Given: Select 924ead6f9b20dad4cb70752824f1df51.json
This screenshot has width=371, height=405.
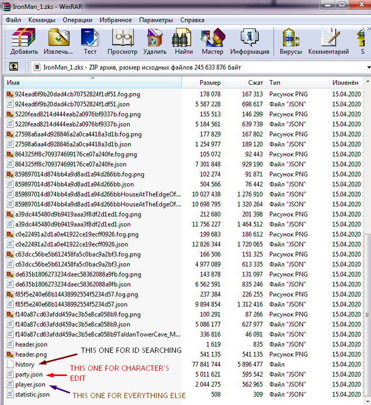Looking at the screenshot, I should coord(72,104).
